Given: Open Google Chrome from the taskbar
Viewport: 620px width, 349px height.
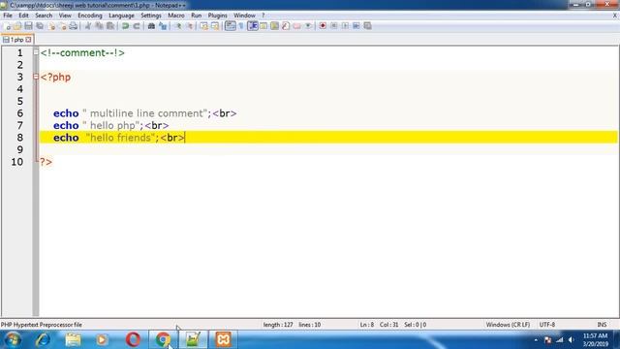Looking at the screenshot, I should pos(163,340).
